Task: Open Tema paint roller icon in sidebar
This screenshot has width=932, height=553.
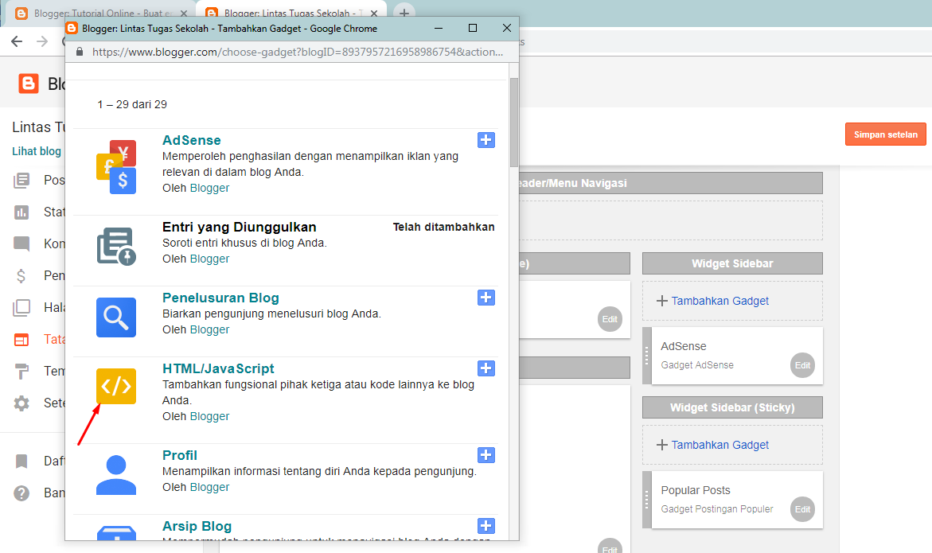Action: (x=21, y=372)
